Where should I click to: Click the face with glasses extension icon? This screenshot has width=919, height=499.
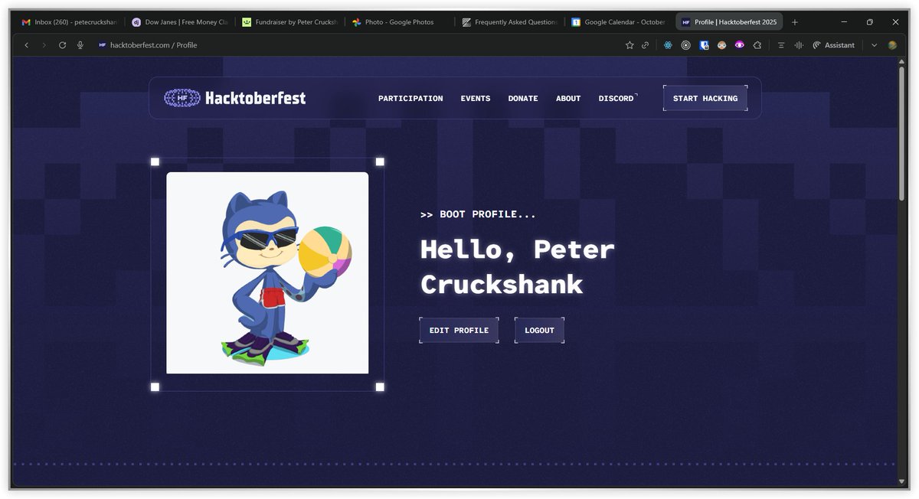coord(721,45)
